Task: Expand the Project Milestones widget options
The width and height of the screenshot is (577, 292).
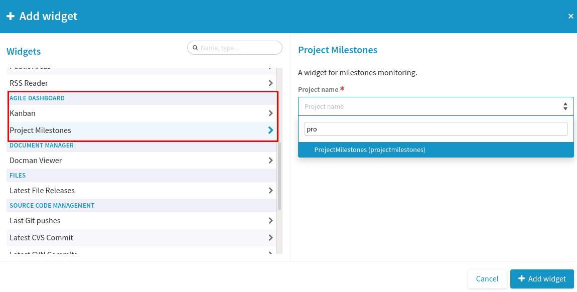Action: tap(270, 130)
